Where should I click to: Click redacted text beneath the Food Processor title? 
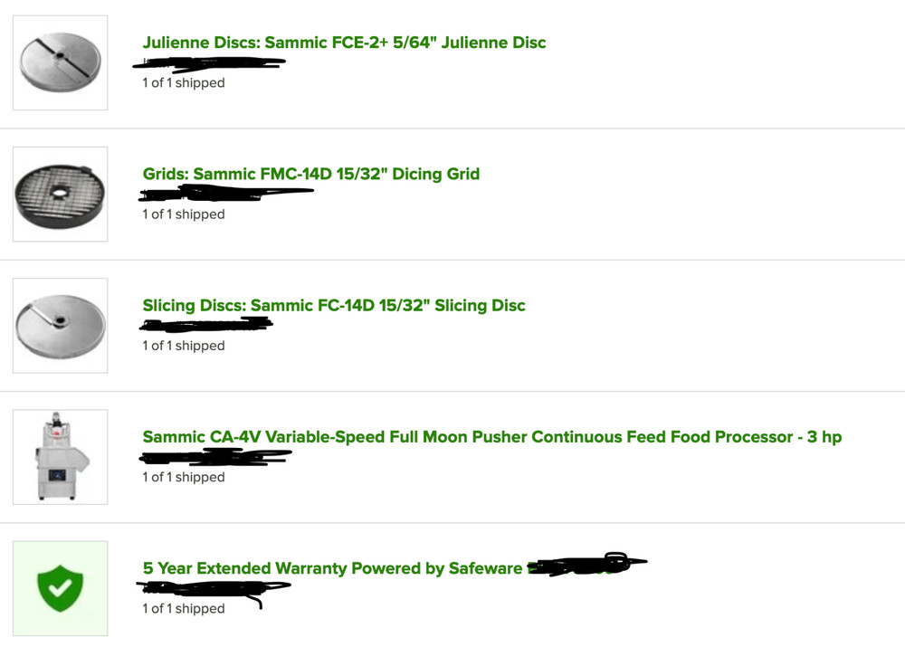tap(215, 459)
